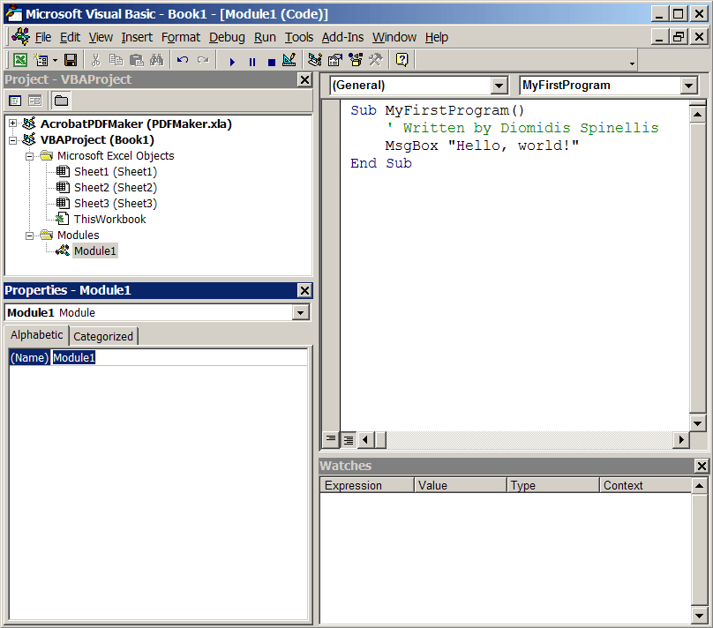Select Sheet1 (Sheet1) in project tree
713x628 pixels.
pos(116,172)
